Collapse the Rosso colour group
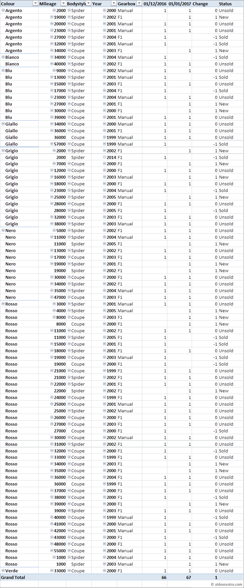The height and width of the screenshot is (588, 244). coord(3,304)
